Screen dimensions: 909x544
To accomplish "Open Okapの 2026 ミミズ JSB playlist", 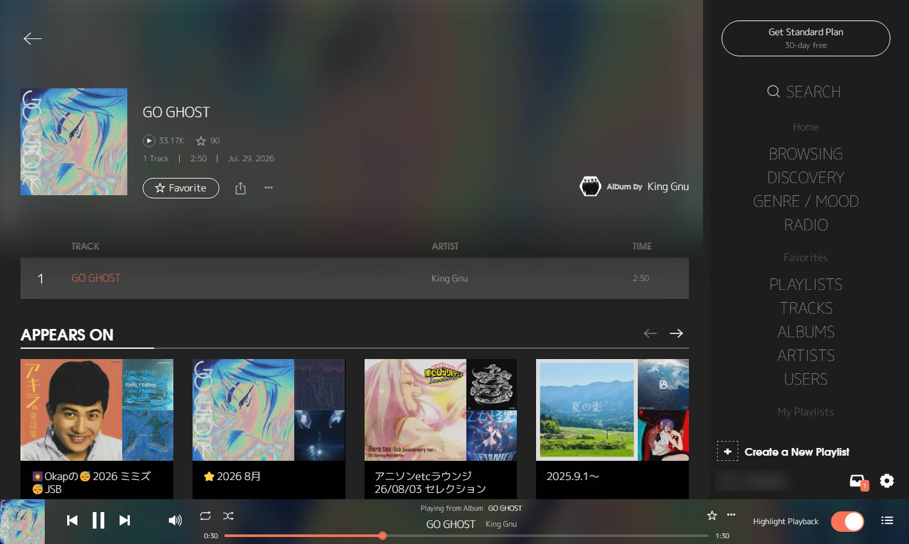I will (97, 429).
